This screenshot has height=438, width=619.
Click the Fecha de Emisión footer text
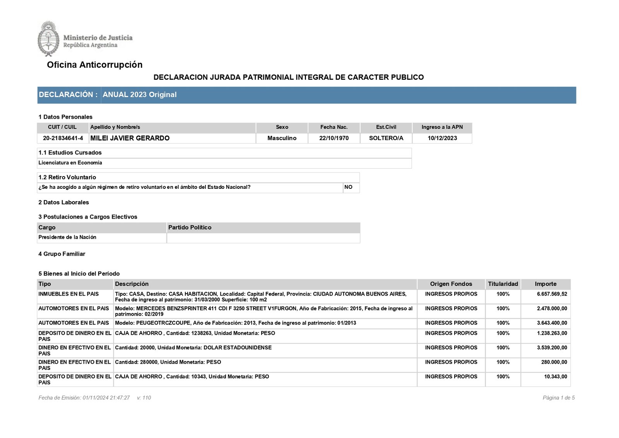pos(84,398)
